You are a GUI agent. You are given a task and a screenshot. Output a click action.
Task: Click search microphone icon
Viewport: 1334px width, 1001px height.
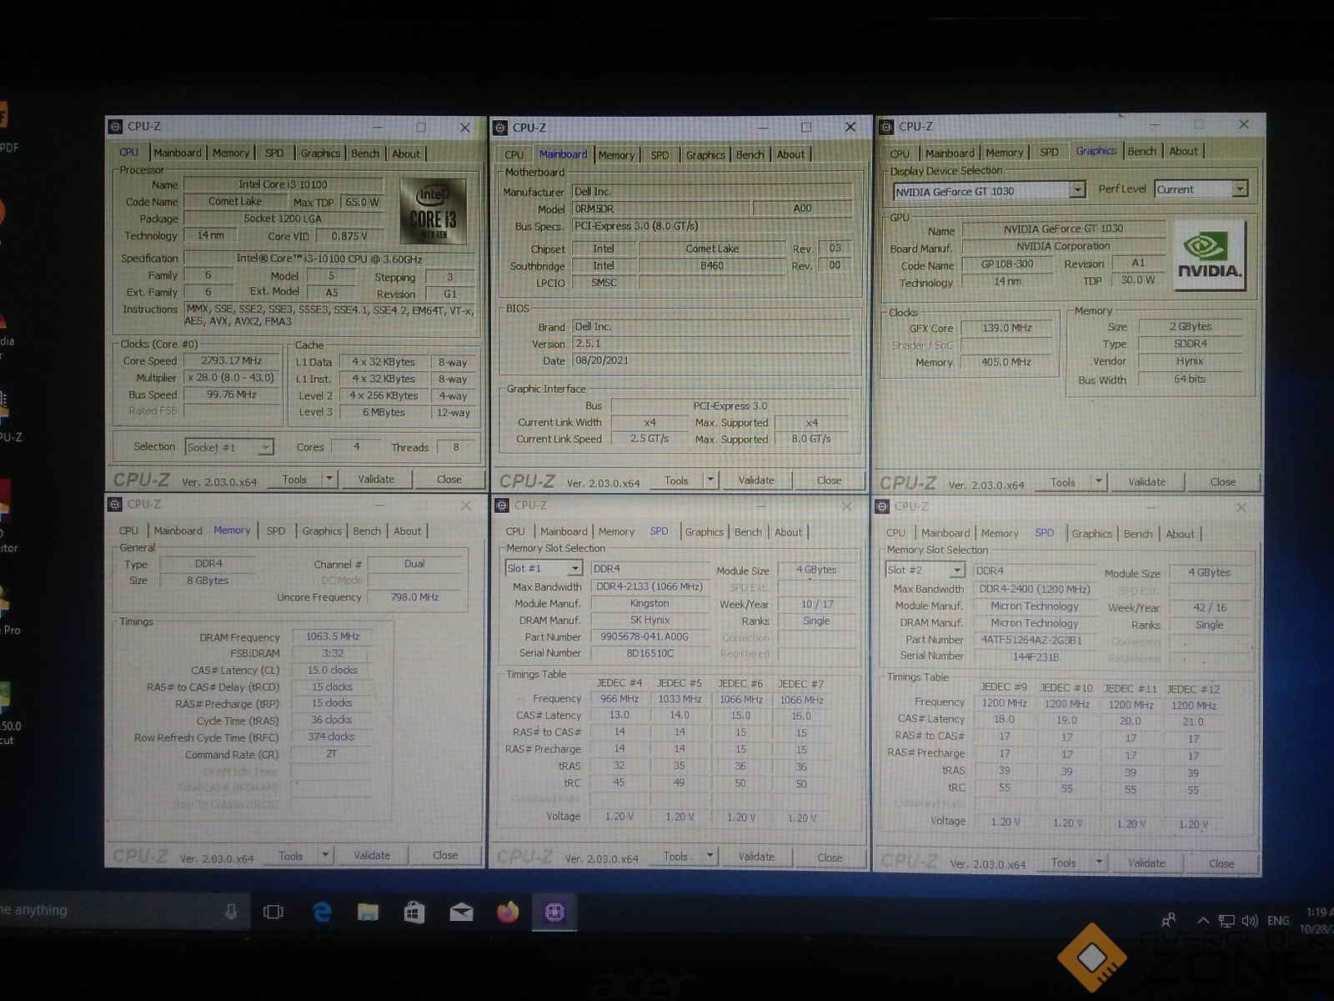click(231, 911)
